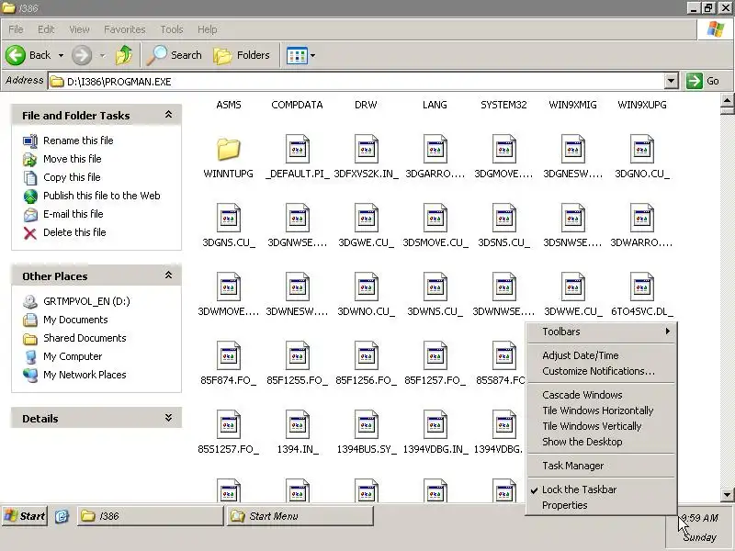Click the Go button beside address bar
This screenshot has width=735, height=551.
[703, 81]
